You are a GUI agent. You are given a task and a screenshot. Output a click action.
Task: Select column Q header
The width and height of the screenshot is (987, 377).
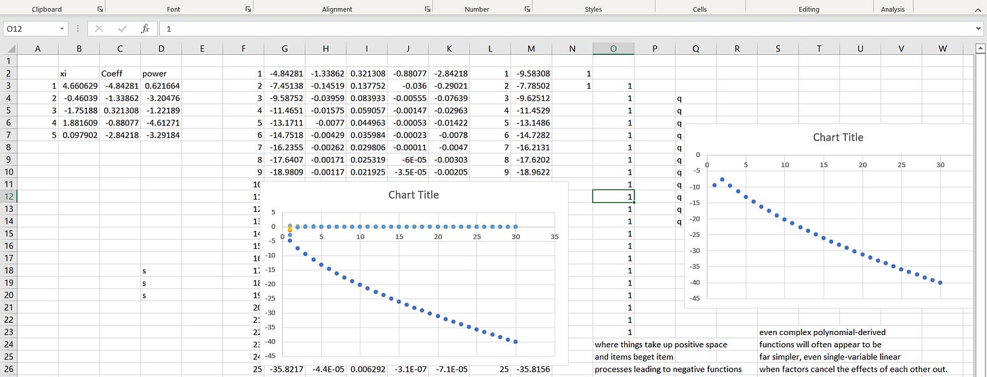coord(696,48)
